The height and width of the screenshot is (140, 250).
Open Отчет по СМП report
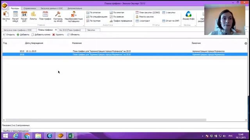pyautogui.click(x=171, y=21)
